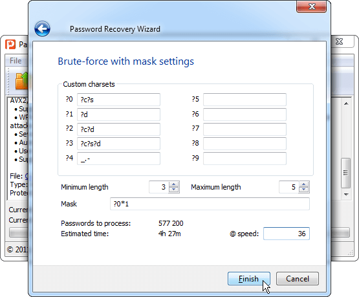Image resolution: width=359 pixels, height=297 pixels.
Task: Edit the ?1 custom charset field
Action: pyautogui.click(x=118, y=115)
